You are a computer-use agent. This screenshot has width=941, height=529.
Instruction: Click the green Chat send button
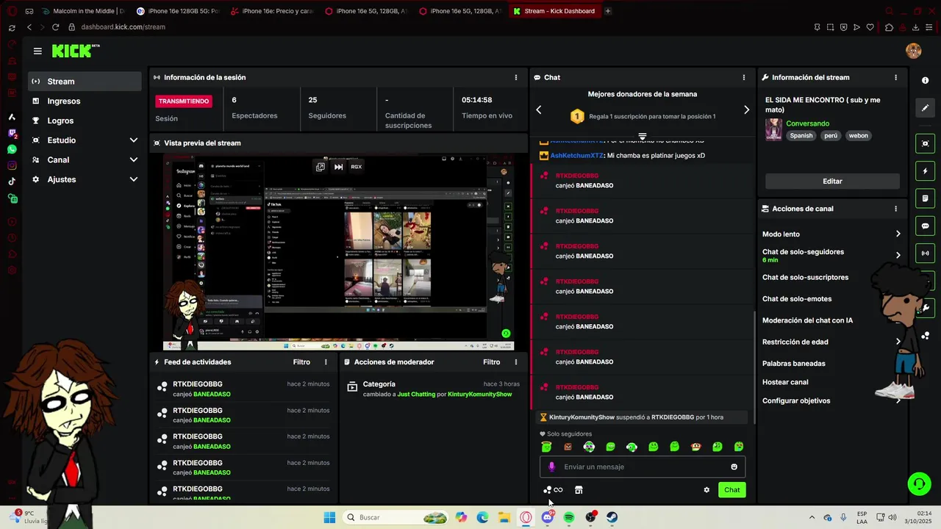[732, 490]
